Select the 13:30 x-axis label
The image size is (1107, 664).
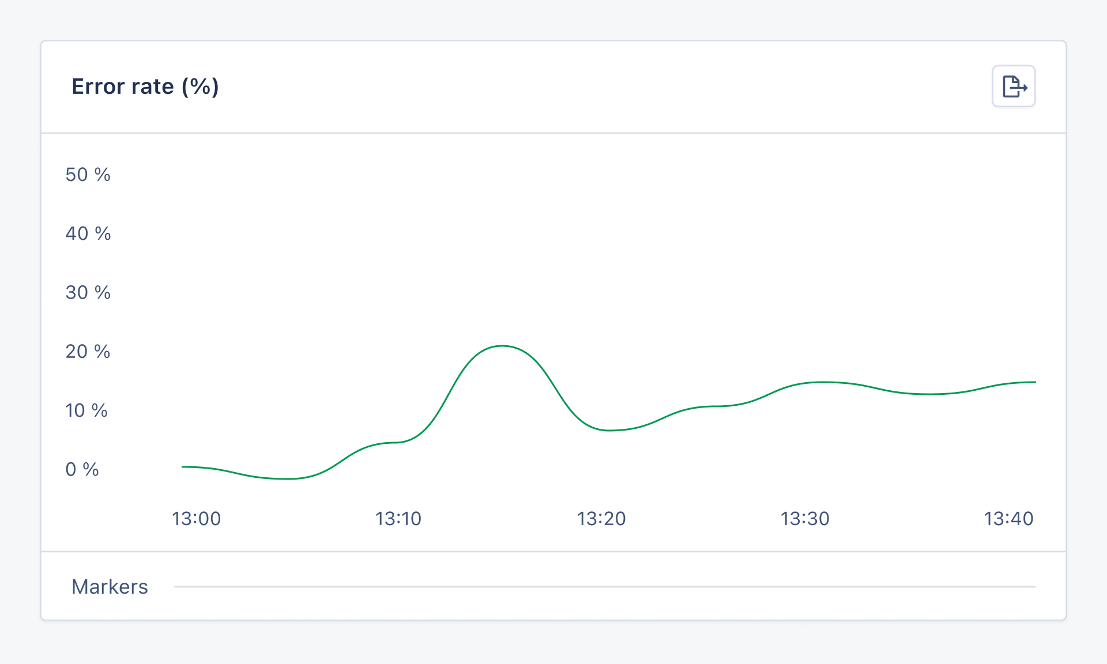805,519
